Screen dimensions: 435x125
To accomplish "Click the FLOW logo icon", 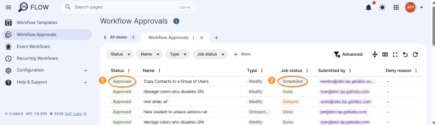I will [x=23, y=7].
